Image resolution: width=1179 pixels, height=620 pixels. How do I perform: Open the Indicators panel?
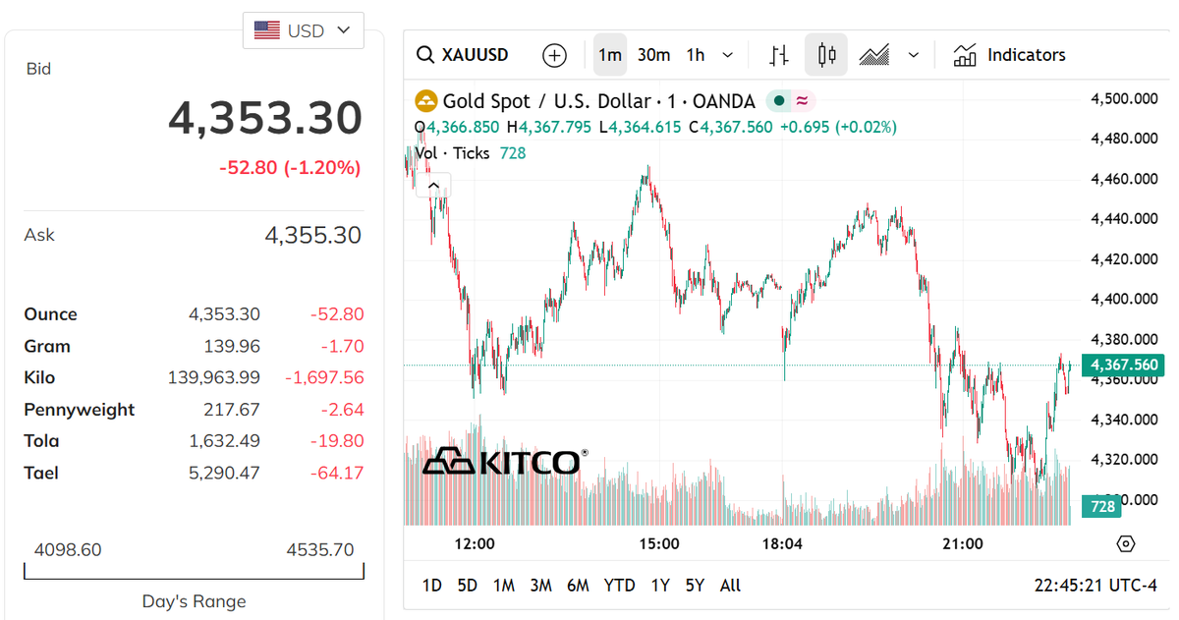pyautogui.click(x=1009, y=55)
